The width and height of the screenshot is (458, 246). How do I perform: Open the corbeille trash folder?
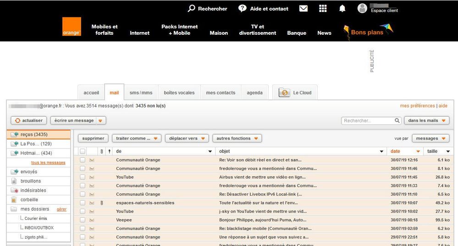[x=29, y=200]
